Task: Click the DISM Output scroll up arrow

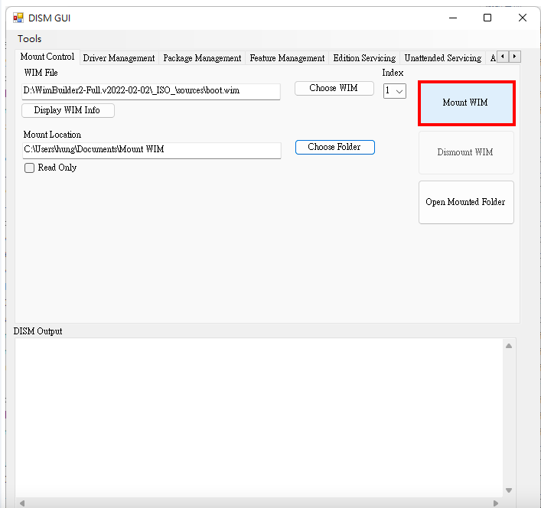Action: pos(509,346)
